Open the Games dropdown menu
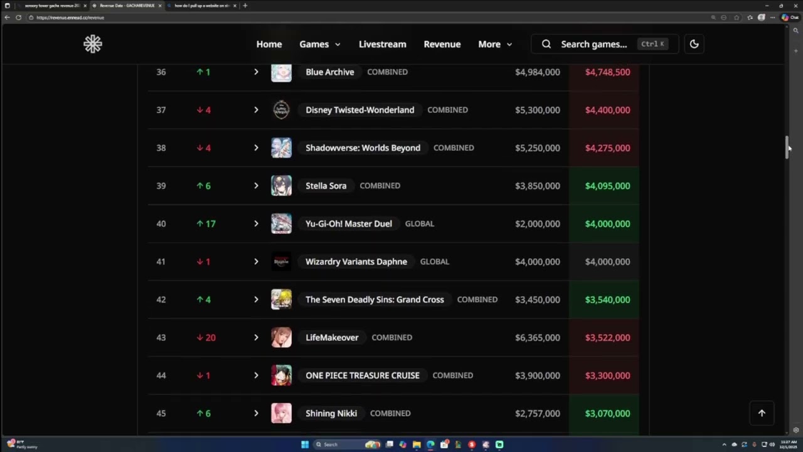803x452 pixels. pos(320,44)
